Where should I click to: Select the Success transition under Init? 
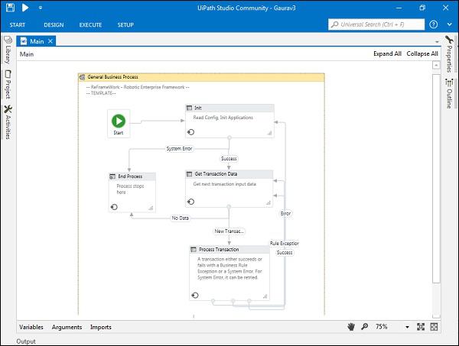point(229,159)
